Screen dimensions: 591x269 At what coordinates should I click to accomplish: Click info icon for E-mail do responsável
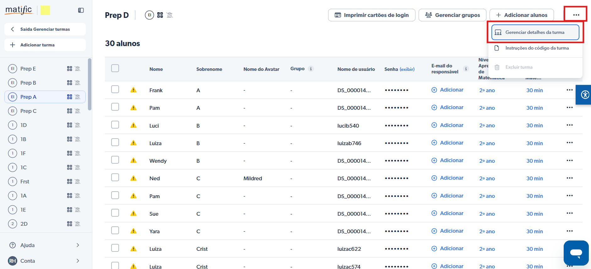coord(466,69)
